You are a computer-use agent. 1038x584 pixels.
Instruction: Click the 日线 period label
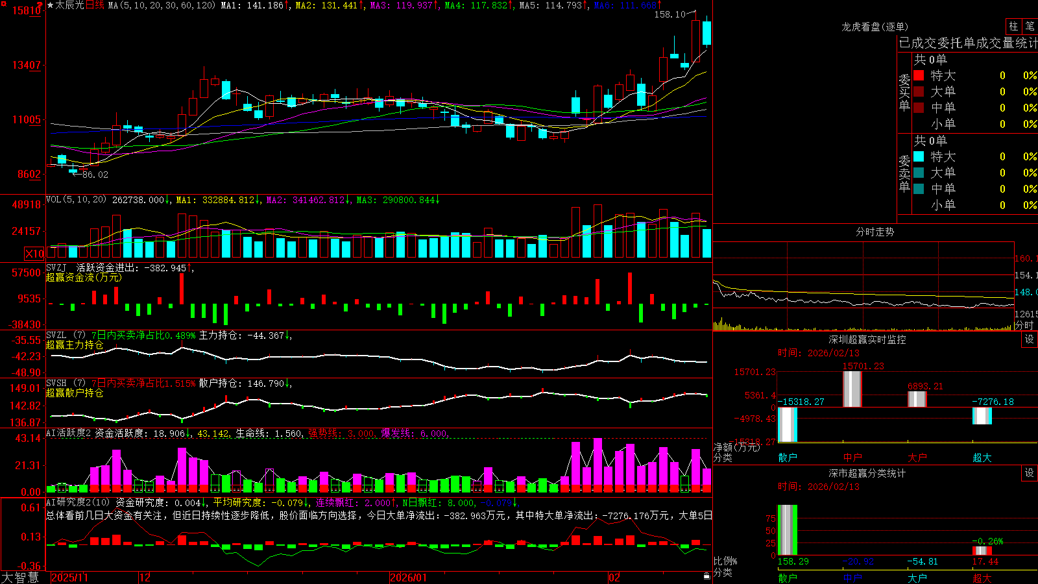[95, 5]
